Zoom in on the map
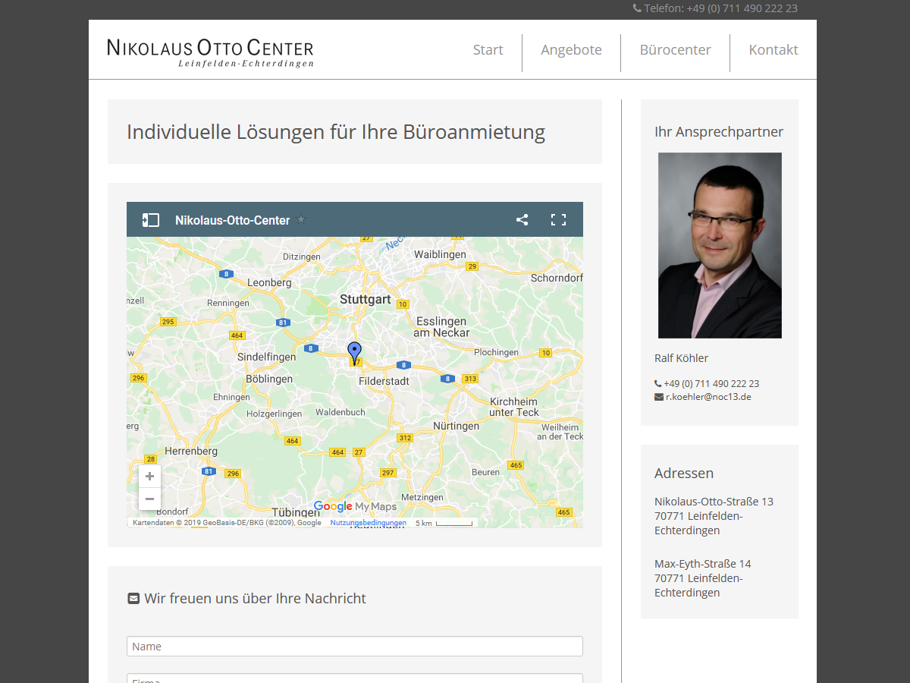Screen dimensions: 910x683 [149, 477]
